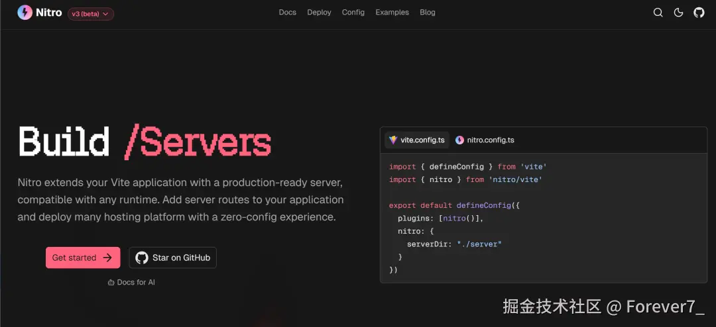Click the Star on GitHub button
This screenshot has width=716, height=327.
(172, 257)
